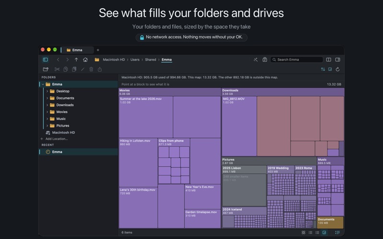Go up to the parent folder
This screenshot has height=239, width=383.
point(76,60)
